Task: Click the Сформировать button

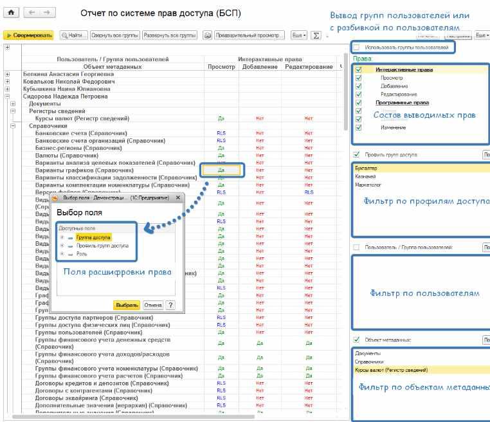Action: point(28,35)
